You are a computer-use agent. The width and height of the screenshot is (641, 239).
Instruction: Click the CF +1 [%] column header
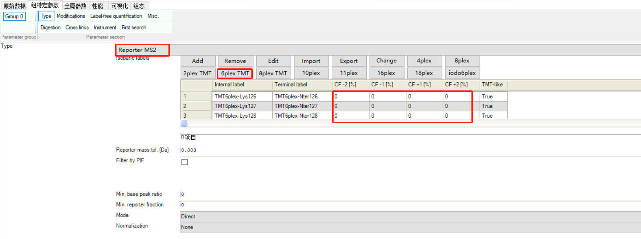coord(425,85)
